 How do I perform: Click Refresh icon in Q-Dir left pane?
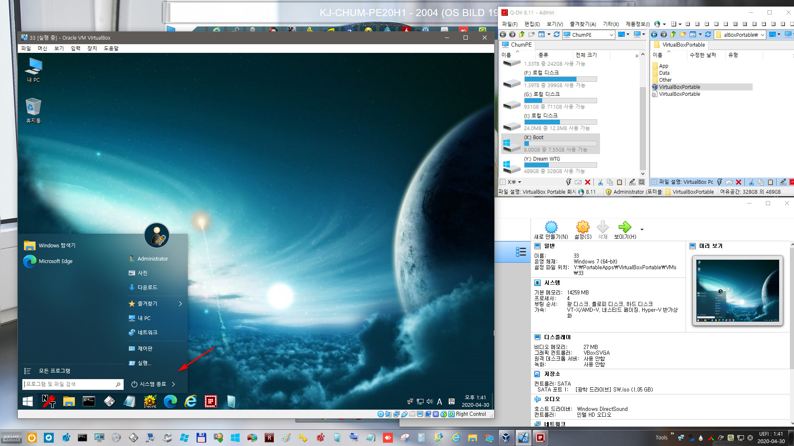[557, 35]
